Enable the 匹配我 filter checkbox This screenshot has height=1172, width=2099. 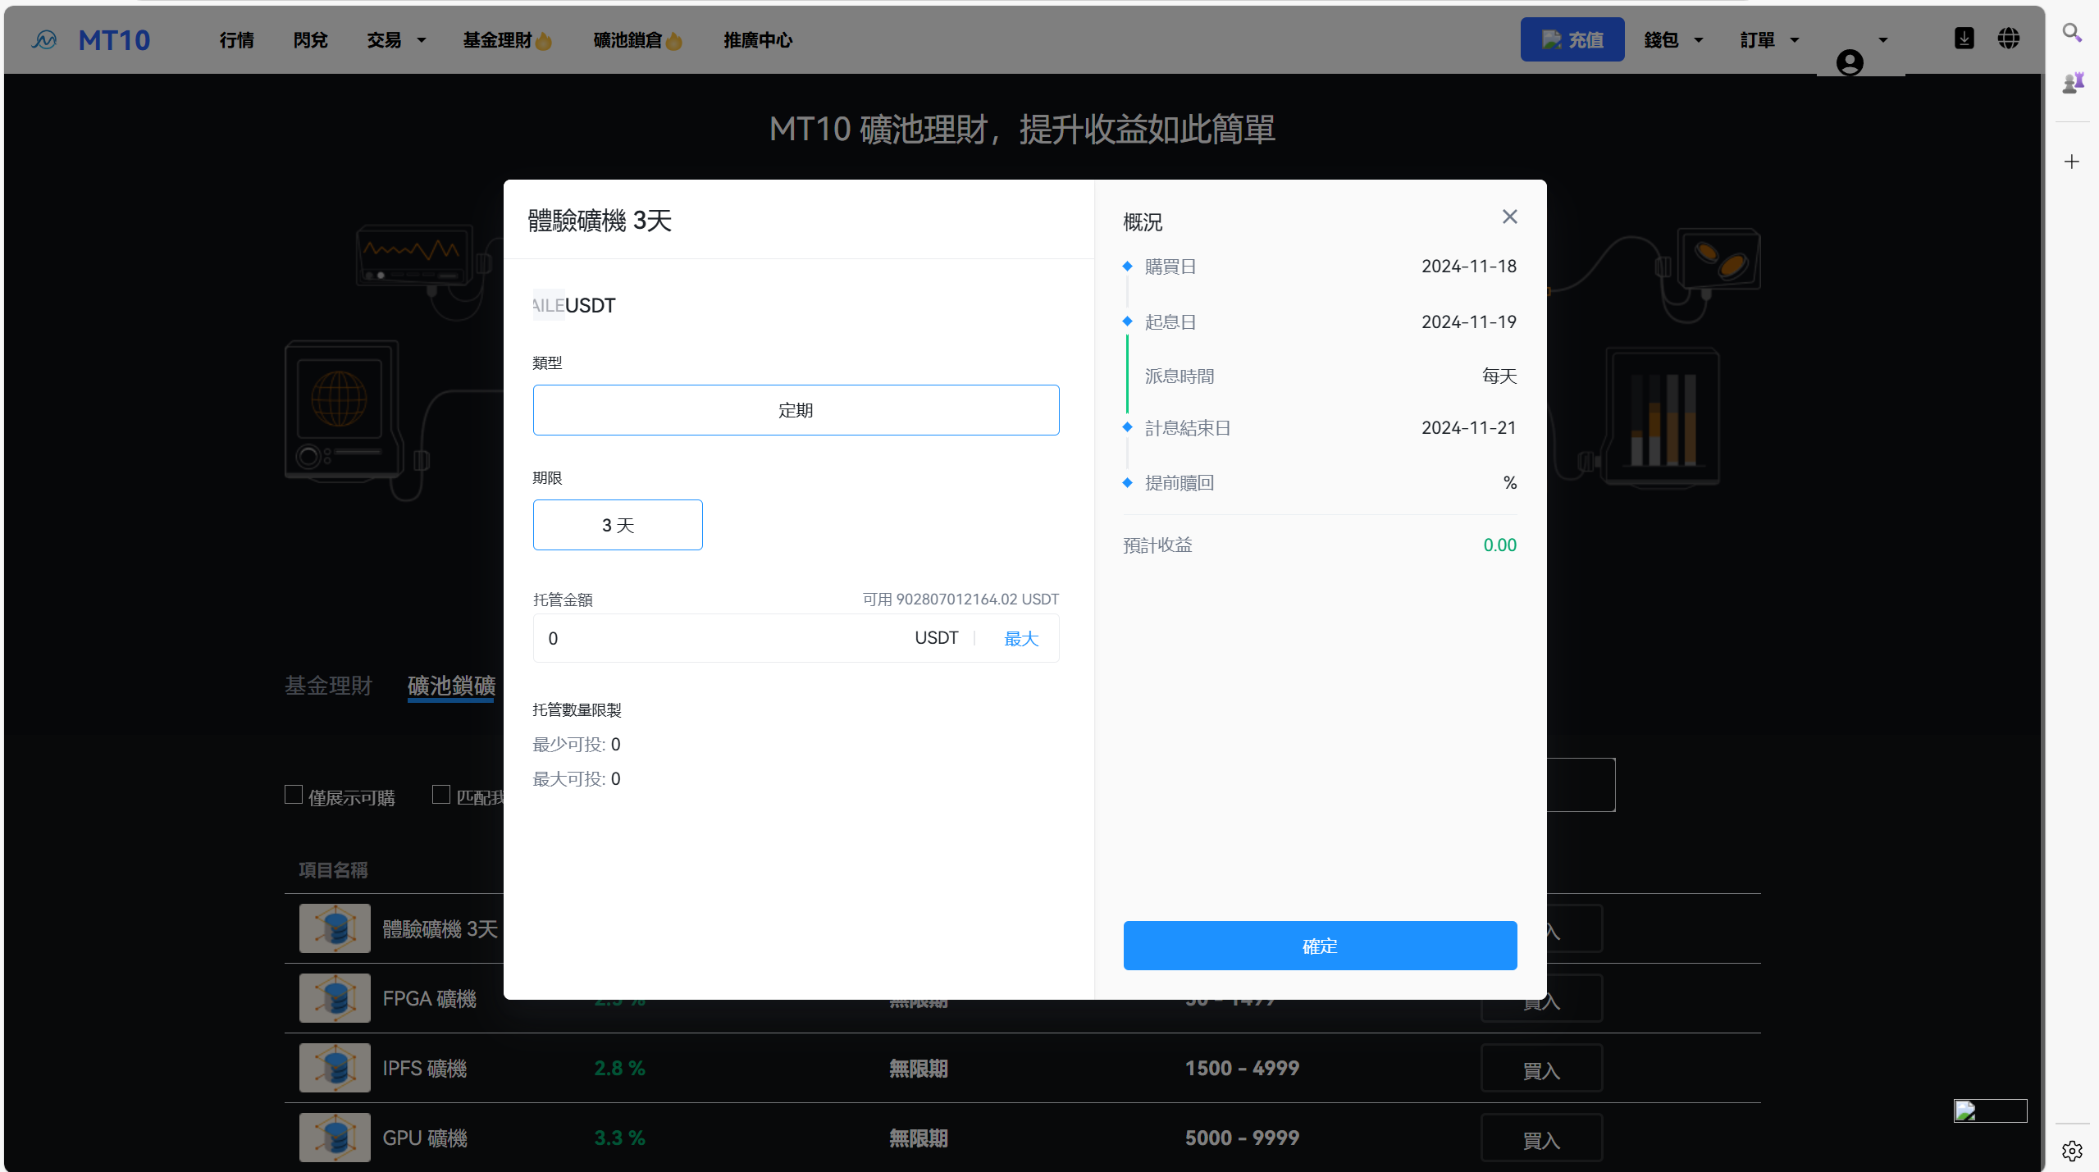click(x=441, y=795)
